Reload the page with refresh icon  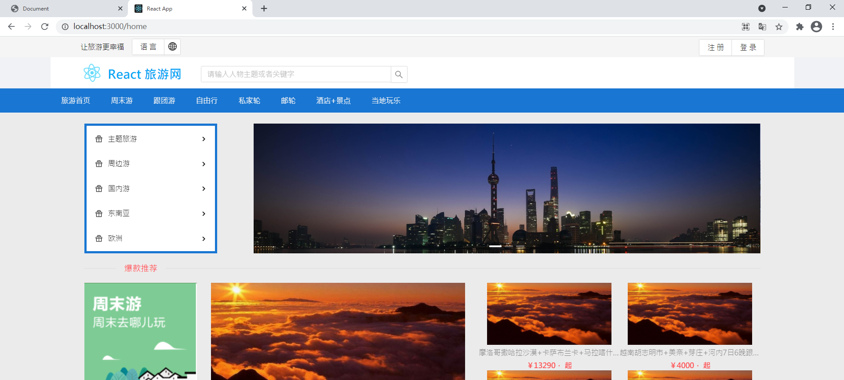[x=44, y=26]
